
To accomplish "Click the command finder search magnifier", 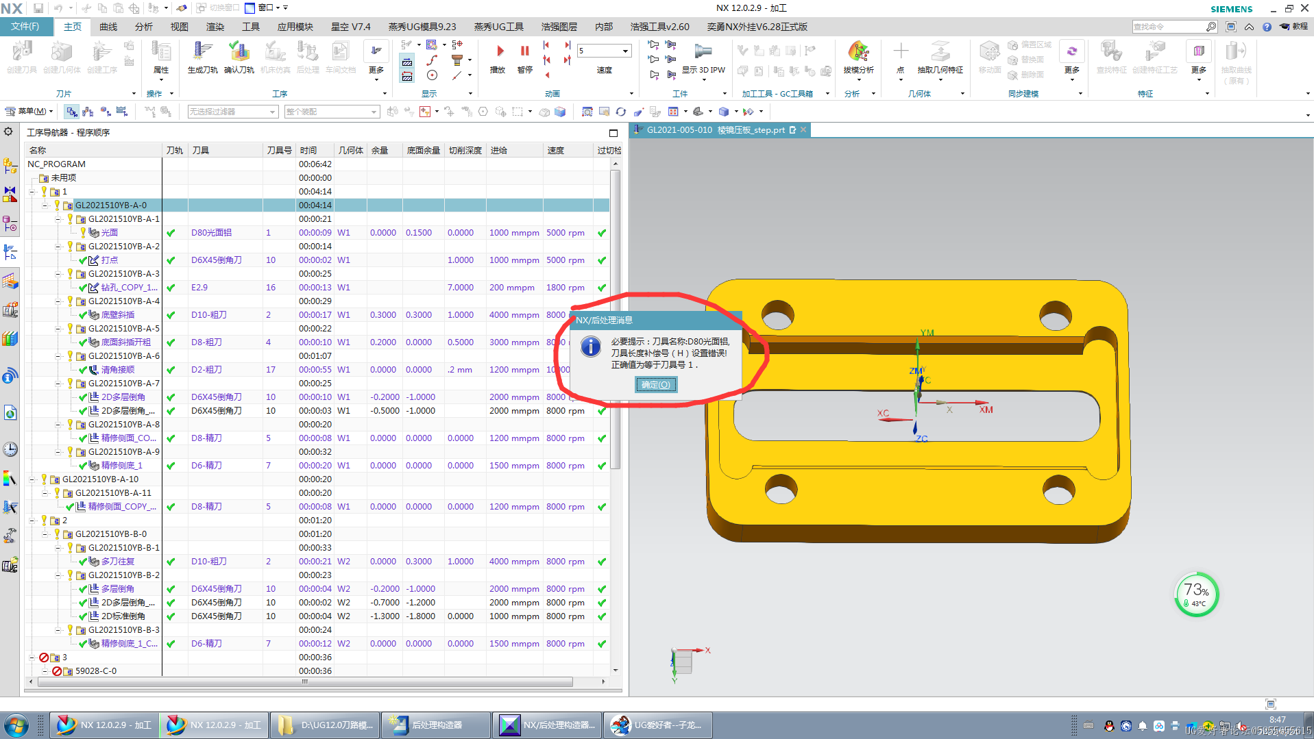I will pos(1211,27).
